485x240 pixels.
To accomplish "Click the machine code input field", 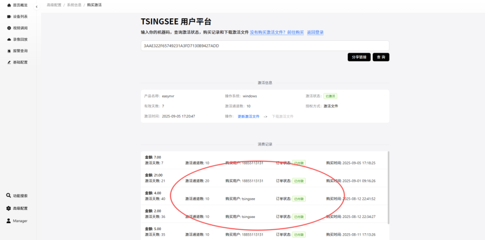I will (265, 46).
